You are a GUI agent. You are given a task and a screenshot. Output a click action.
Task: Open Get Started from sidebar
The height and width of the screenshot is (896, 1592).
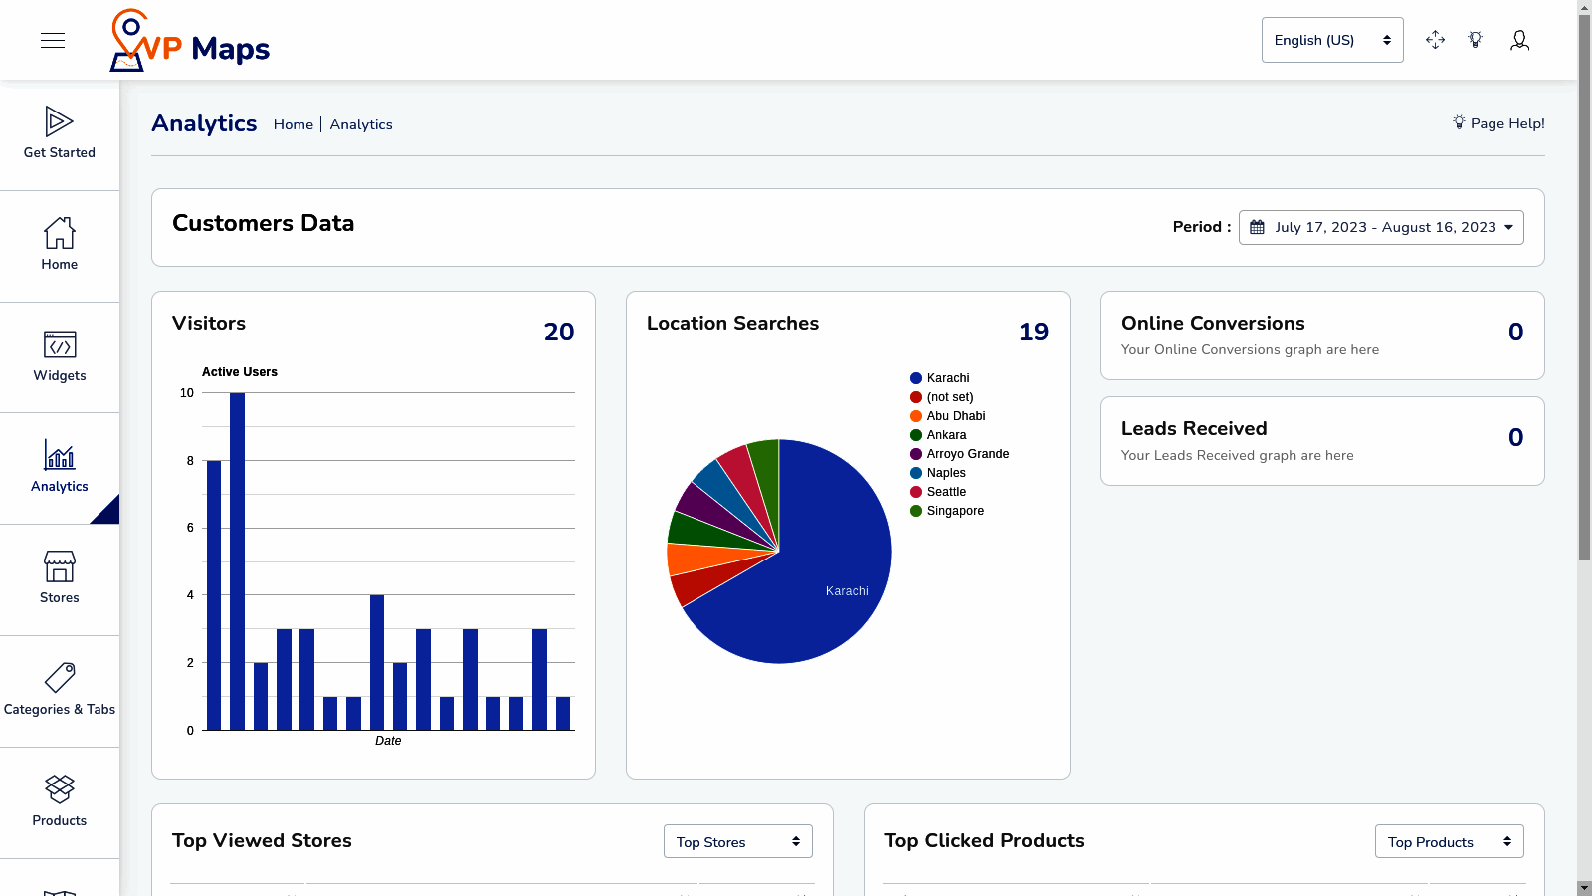point(60,134)
